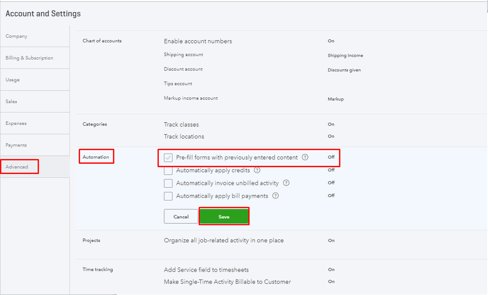
Task: Show help for Automatically apply bill payments
Action: tap(276, 196)
